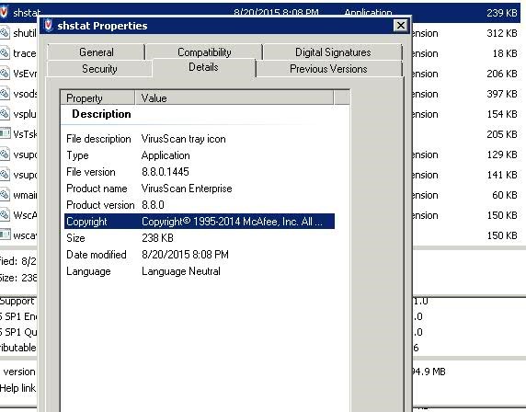Click the VsEvr file icon
This screenshot has height=412, width=526.
(x=5, y=74)
